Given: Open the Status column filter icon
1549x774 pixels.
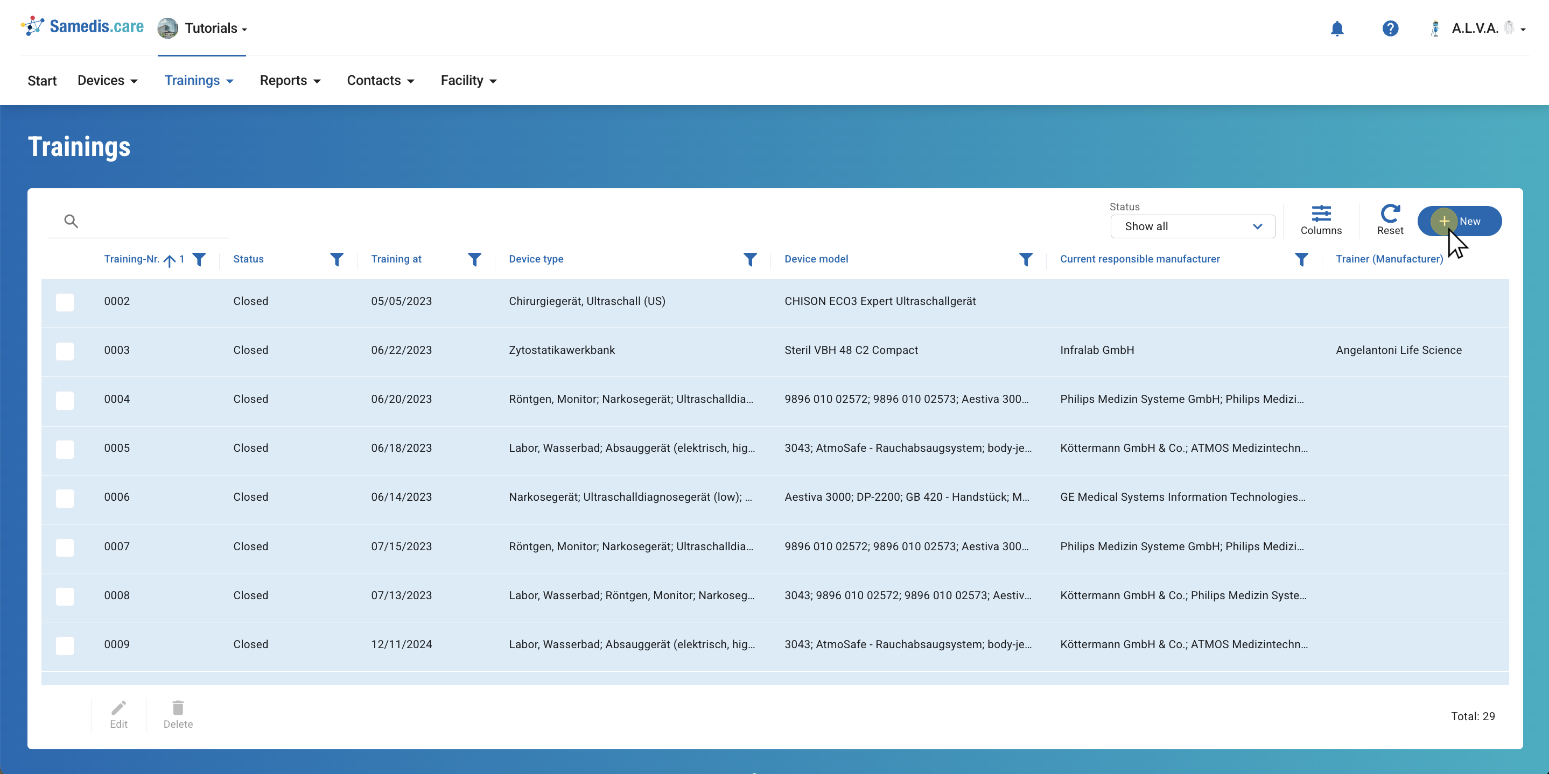Looking at the screenshot, I should pos(337,259).
